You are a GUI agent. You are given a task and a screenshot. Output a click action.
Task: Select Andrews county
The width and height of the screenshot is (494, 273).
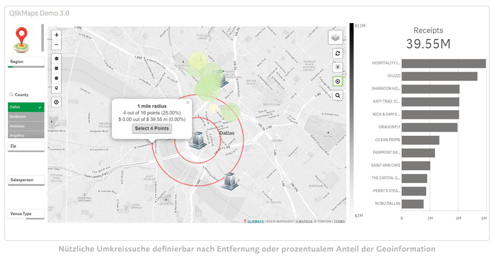26,126
